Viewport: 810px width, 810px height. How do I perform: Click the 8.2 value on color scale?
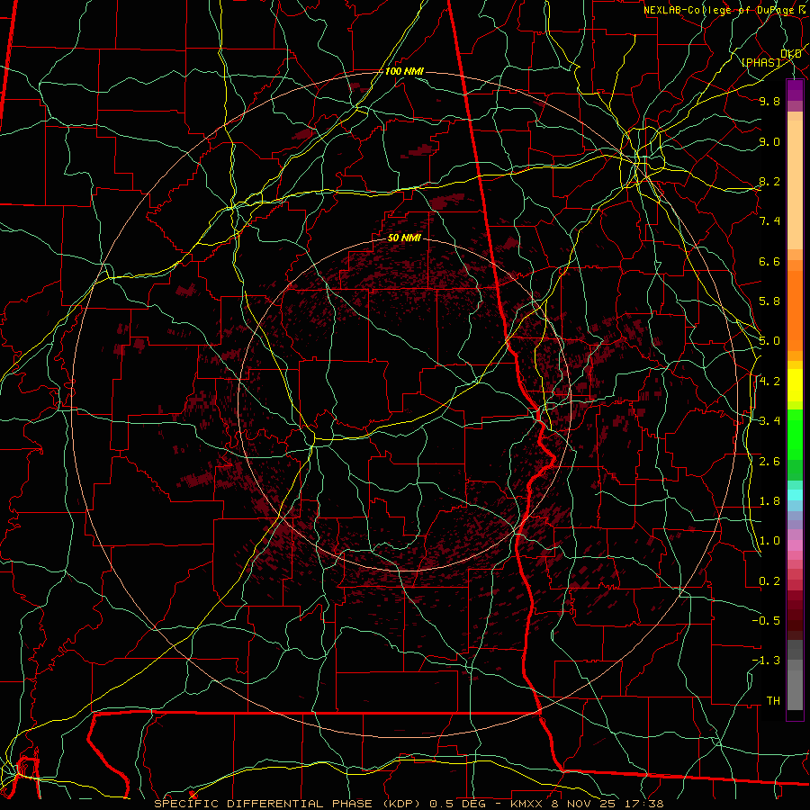point(769,181)
